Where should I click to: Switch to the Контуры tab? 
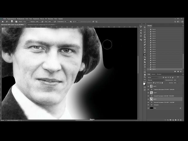pos(159,74)
